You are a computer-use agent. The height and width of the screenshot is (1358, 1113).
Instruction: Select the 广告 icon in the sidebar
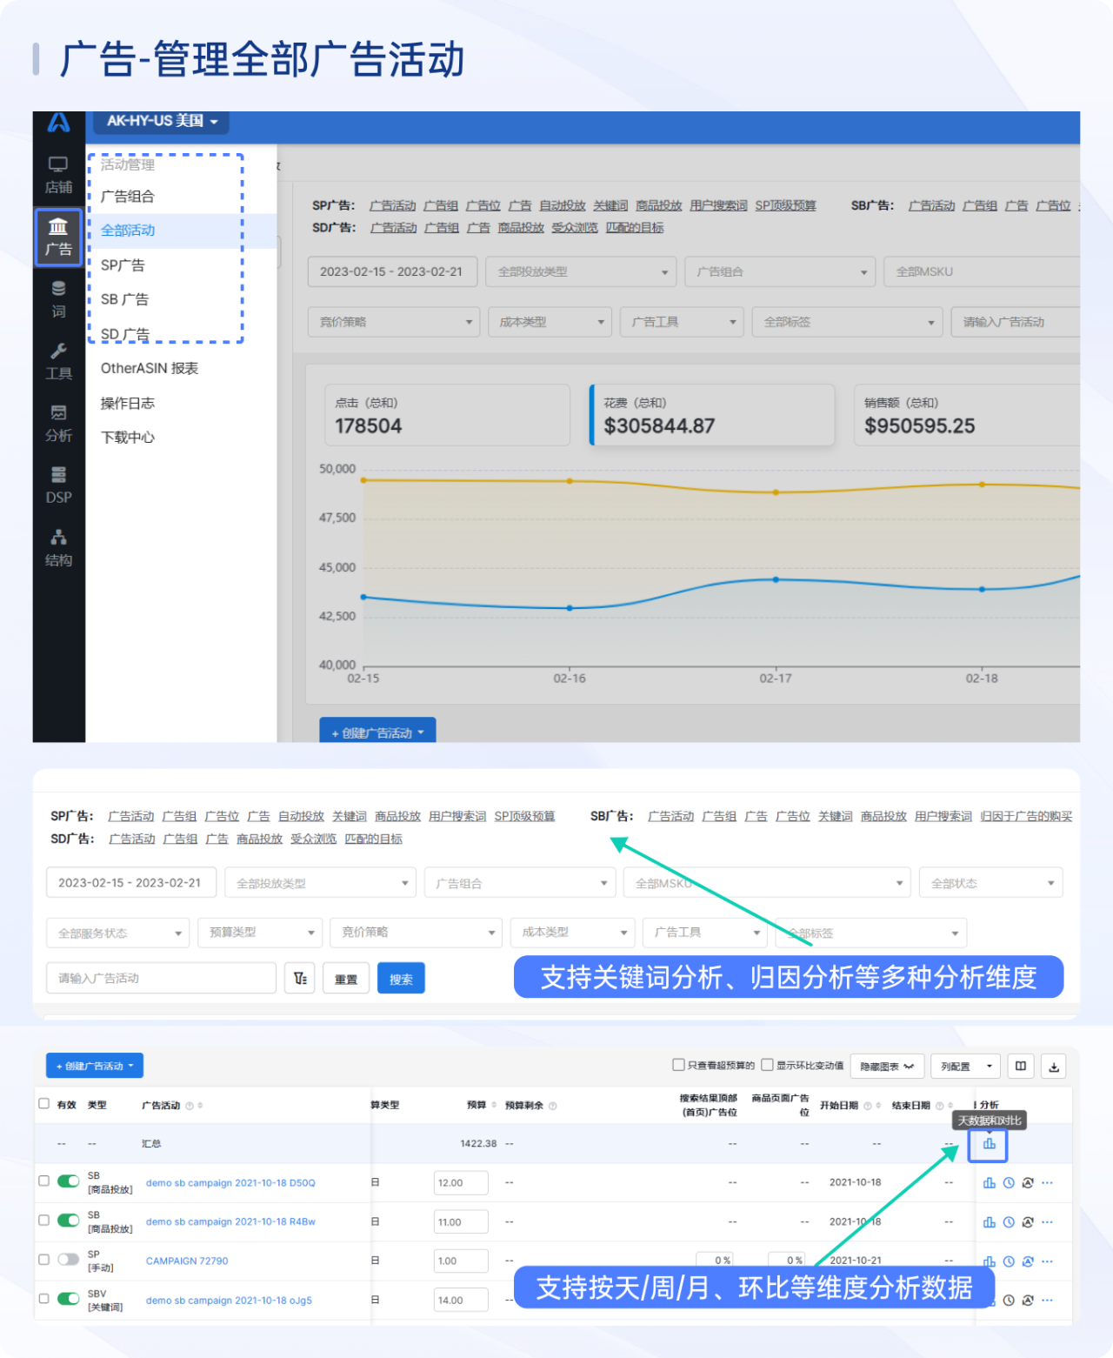(x=58, y=237)
